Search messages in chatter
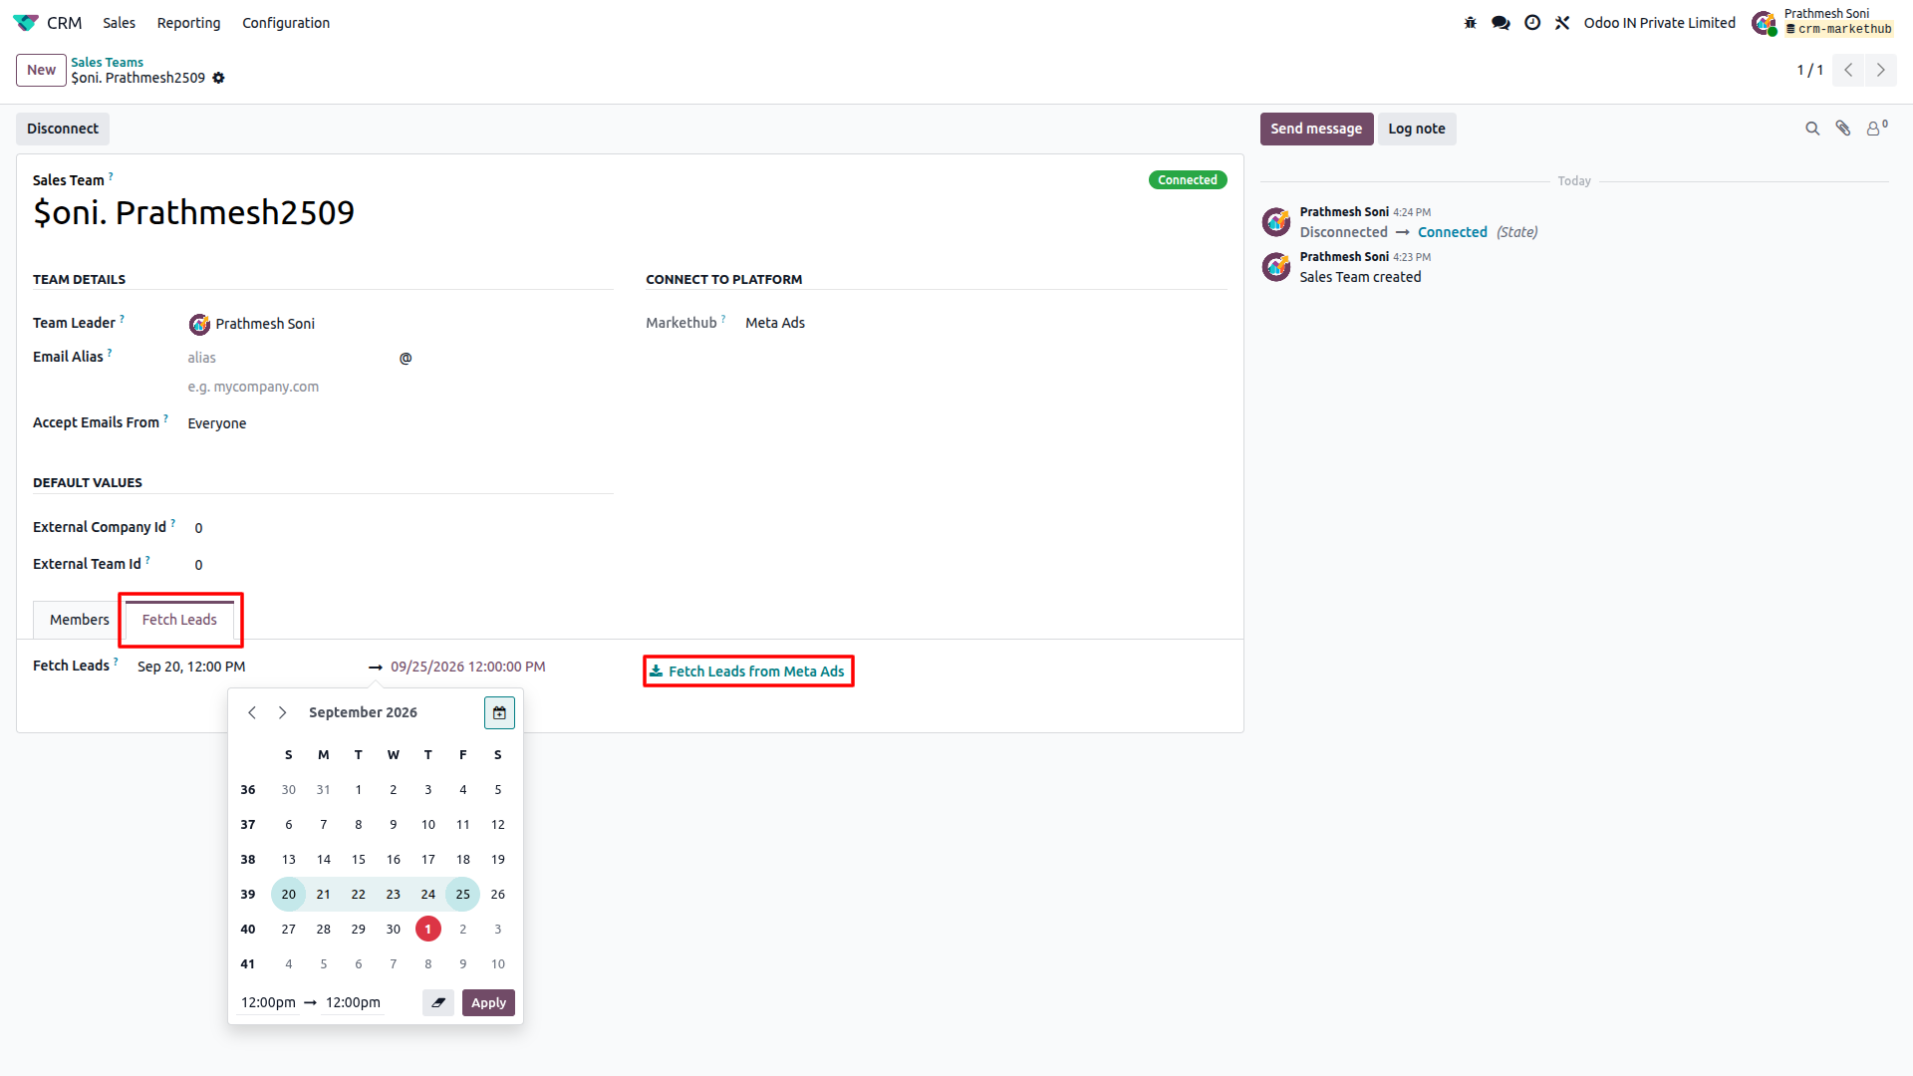This screenshot has width=1913, height=1076. point(1812,129)
